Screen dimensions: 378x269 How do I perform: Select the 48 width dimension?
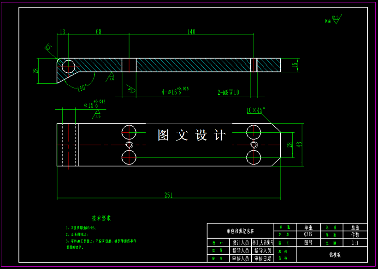pos(300,145)
